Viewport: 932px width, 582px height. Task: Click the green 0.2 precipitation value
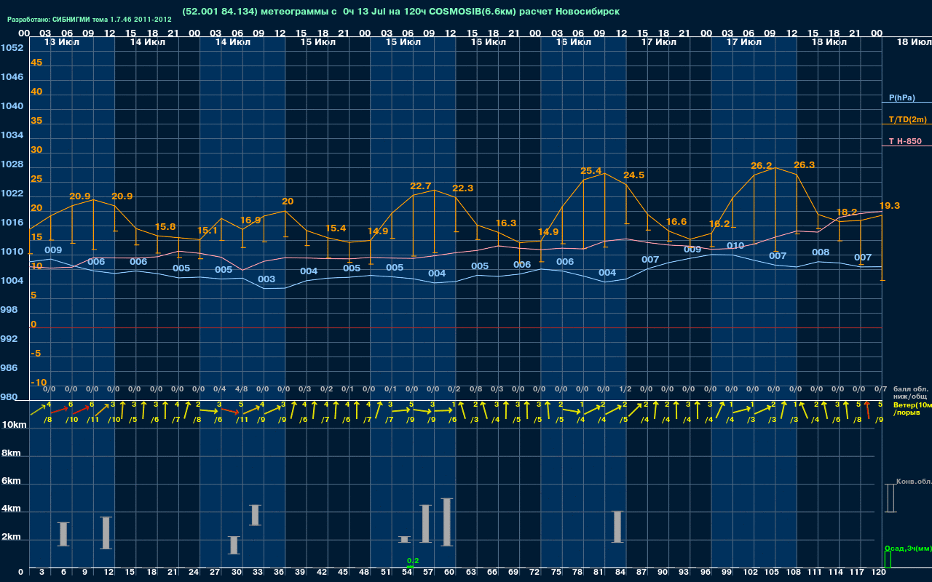(x=413, y=561)
